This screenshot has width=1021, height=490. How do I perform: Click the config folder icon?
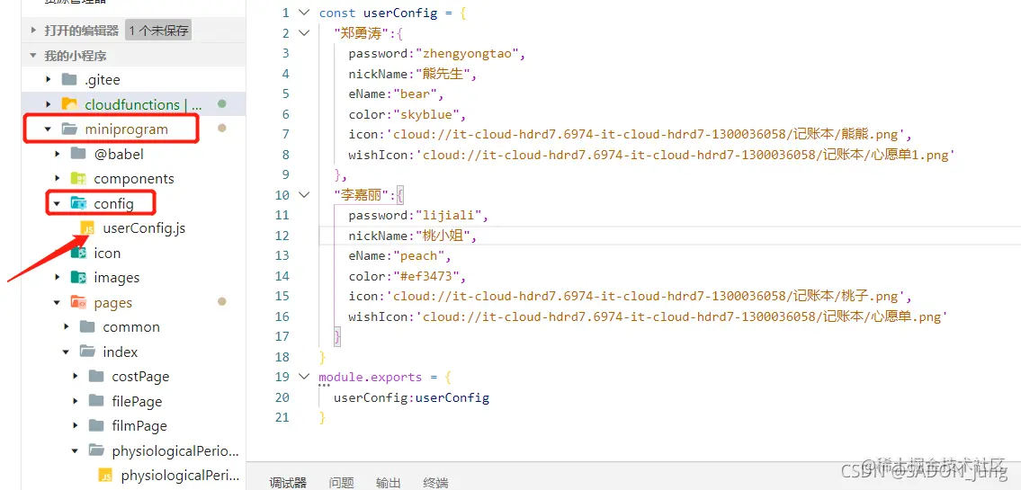click(78, 204)
